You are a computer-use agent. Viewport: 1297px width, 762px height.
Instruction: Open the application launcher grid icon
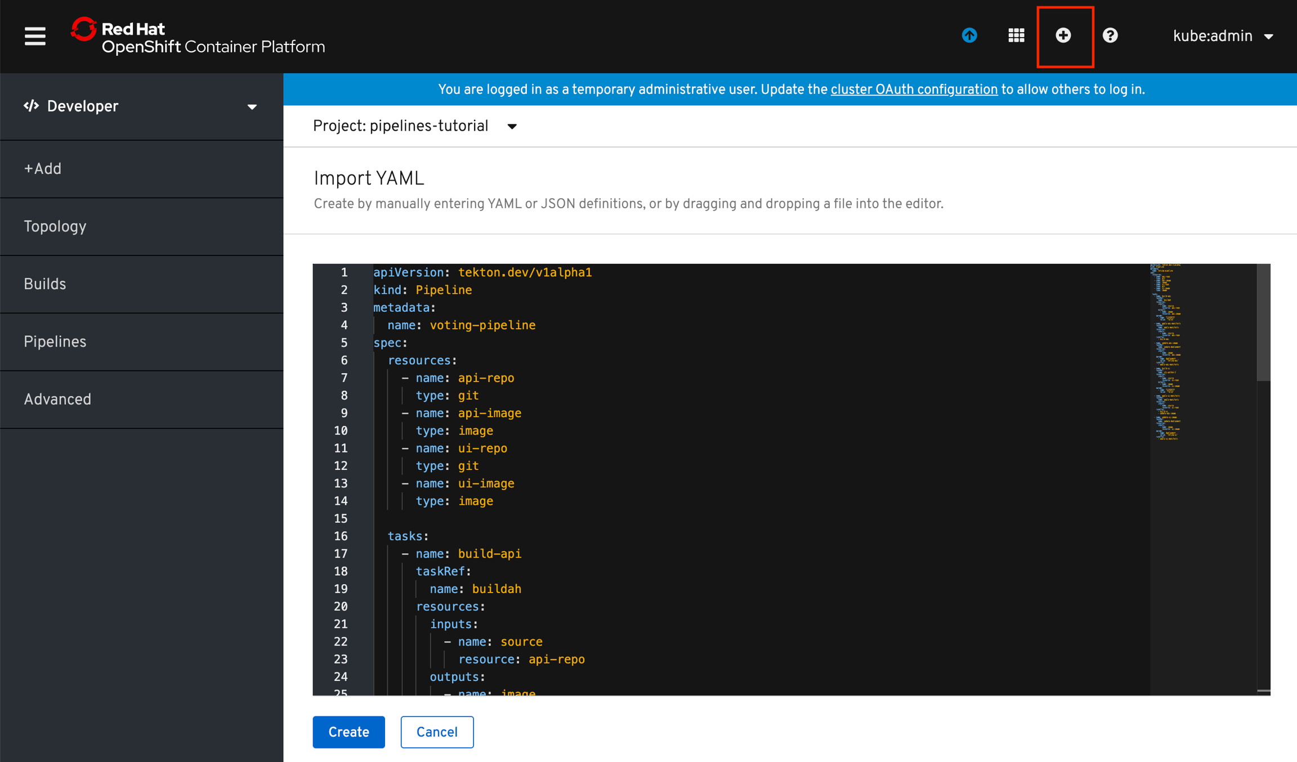[1016, 35]
